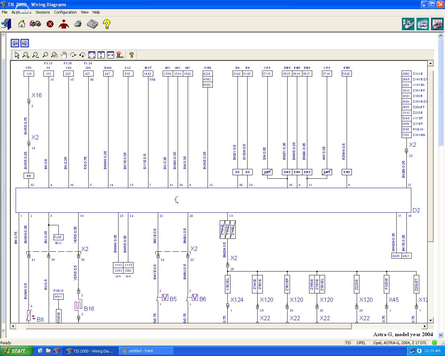The width and height of the screenshot is (445, 356).
Task: Click the rotate arrow with plus sign
Action: coord(82,55)
